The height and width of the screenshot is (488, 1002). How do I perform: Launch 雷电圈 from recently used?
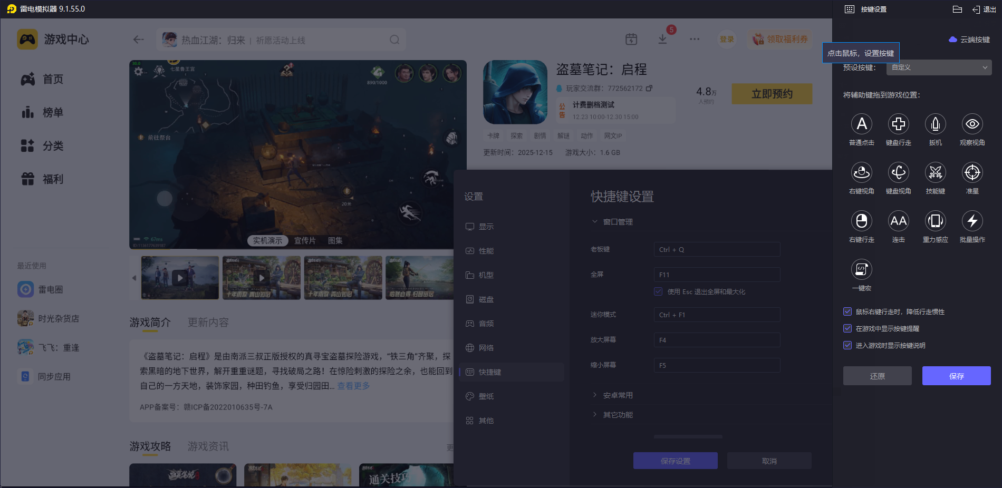pyautogui.click(x=40, y=289)
